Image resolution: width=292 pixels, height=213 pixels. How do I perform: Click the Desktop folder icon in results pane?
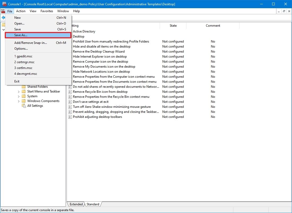70,36
